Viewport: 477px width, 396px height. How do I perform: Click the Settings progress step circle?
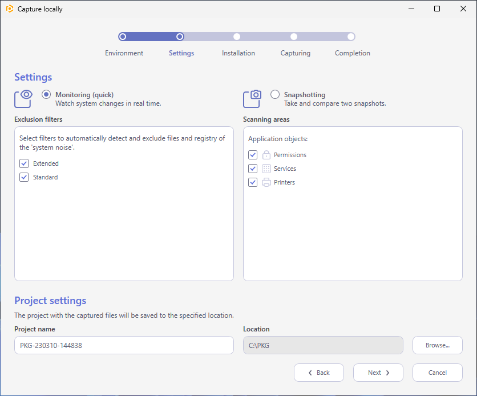pos(180,37)
